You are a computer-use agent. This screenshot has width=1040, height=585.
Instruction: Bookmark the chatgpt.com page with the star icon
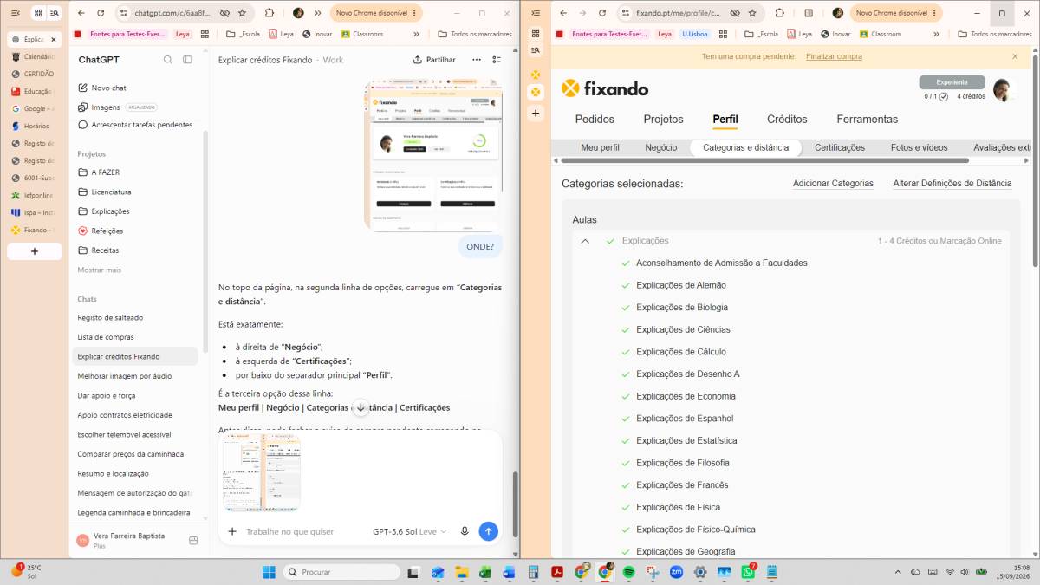coord(242,13)
